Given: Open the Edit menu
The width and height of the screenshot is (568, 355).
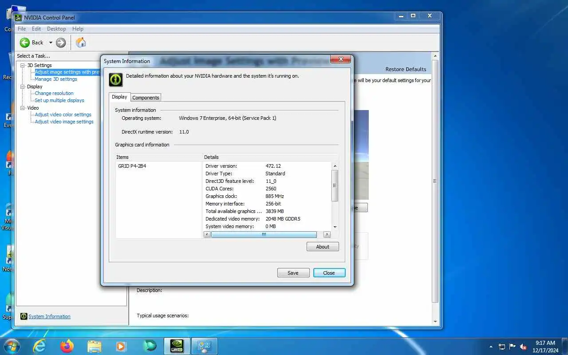Looking at the screenshot, I should click(36, 29).
